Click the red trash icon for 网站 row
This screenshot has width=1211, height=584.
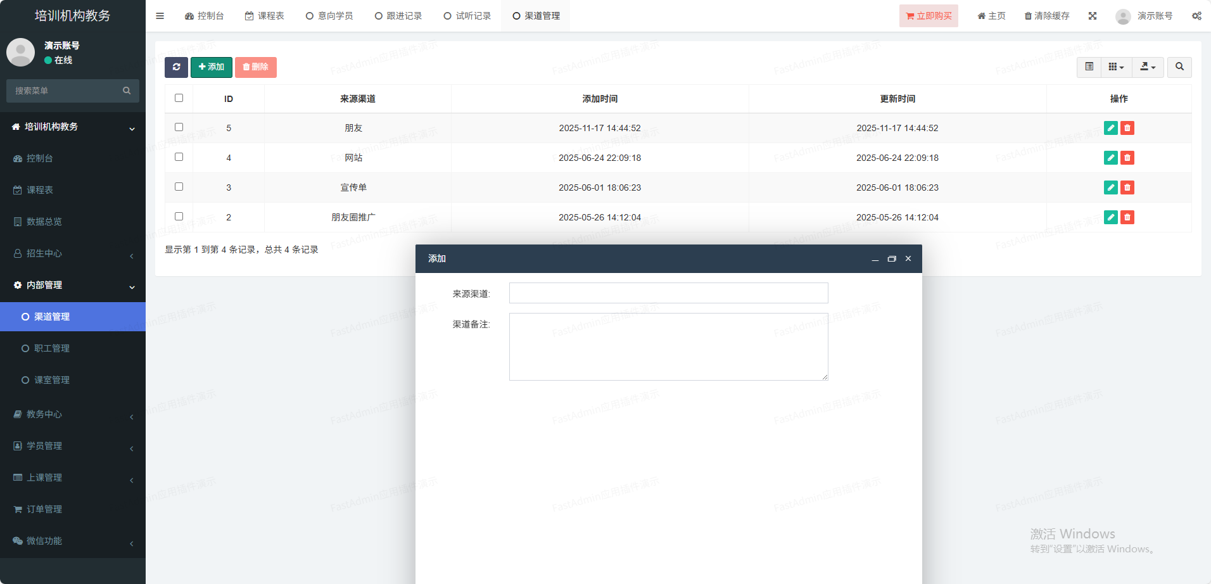[1127, 158]
